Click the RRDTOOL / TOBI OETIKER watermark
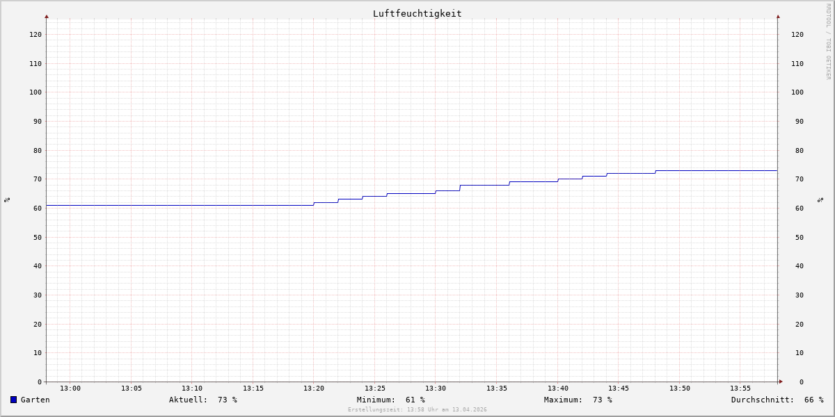The image size is (835, 417). (x=828, y=42)
